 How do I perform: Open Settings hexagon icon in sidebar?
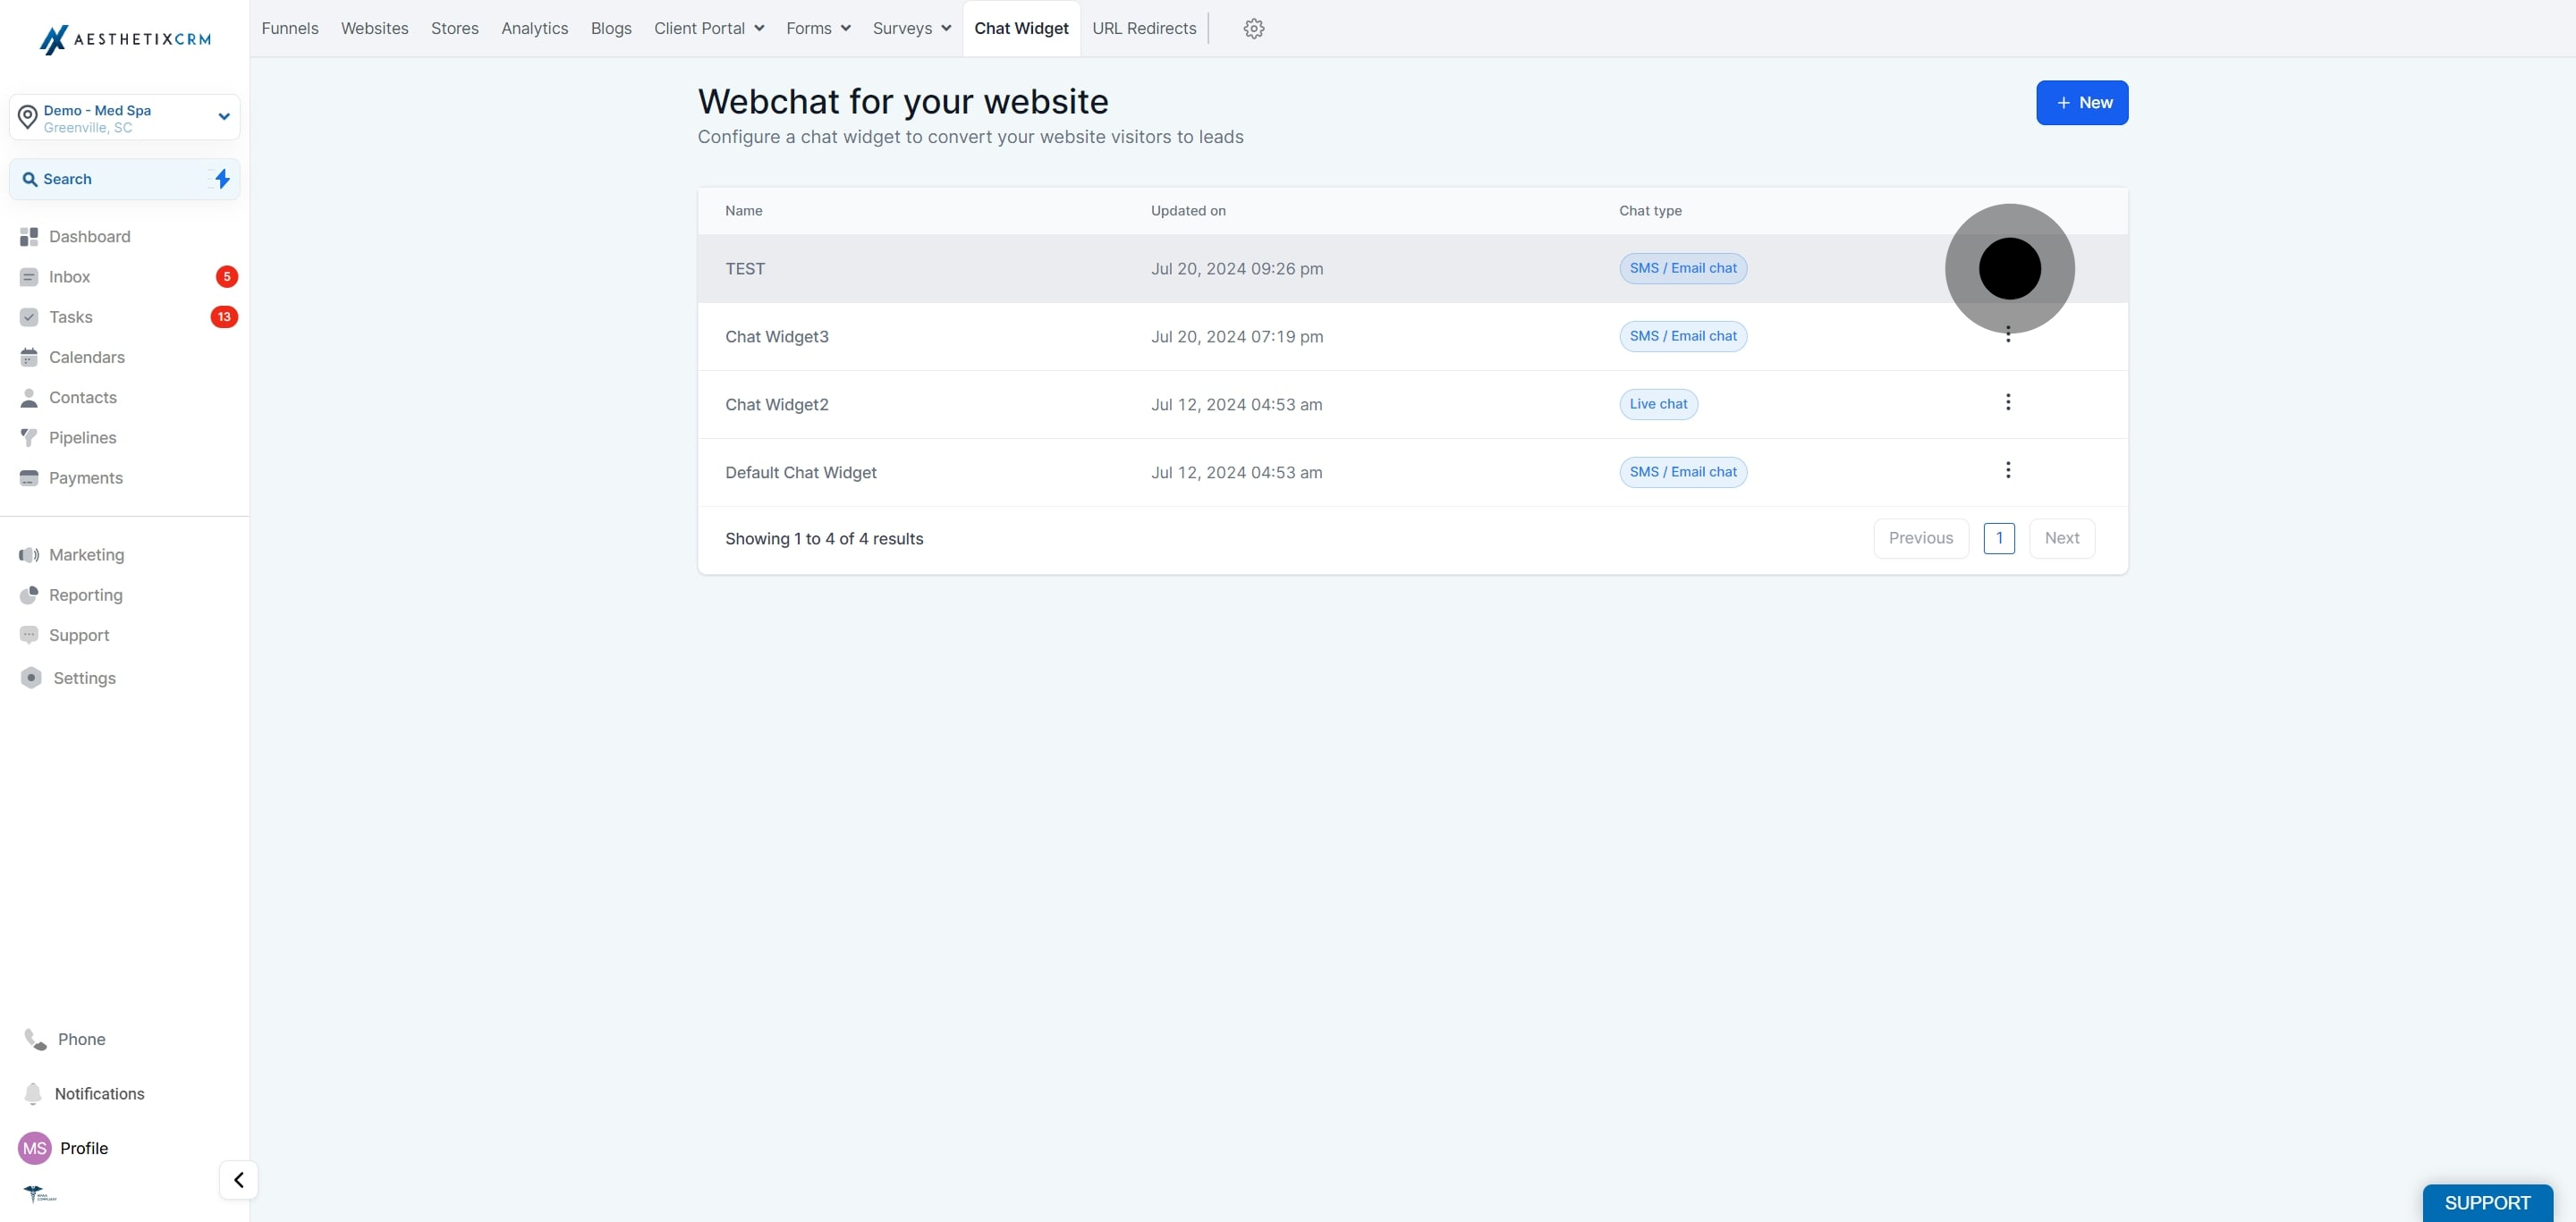(x=31, y=678)
